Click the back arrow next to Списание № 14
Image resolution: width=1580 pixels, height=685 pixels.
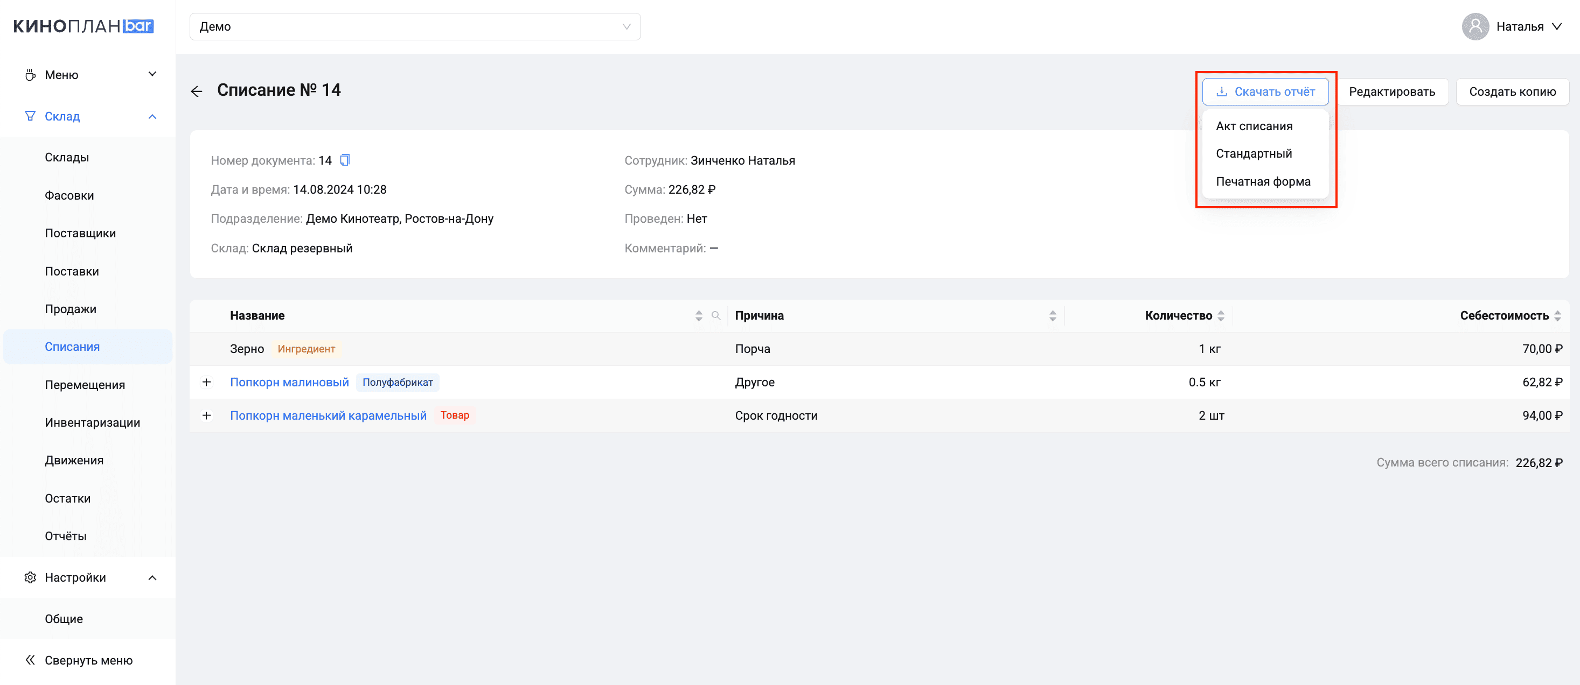click(196, 91)
